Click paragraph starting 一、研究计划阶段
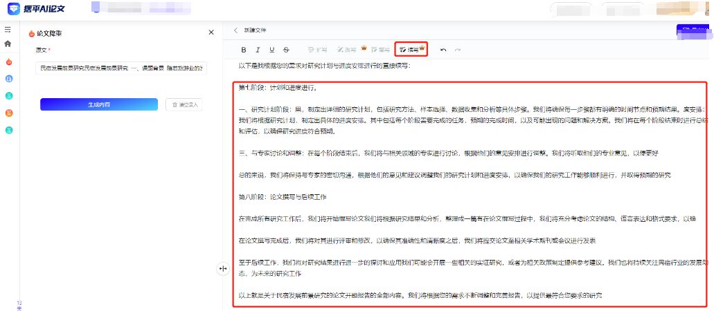Viewport: 714px width, 311px height. 474,120
